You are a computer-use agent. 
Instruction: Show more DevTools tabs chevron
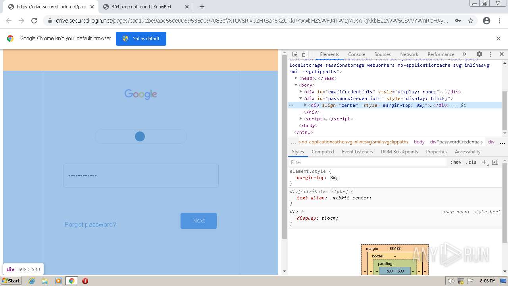tap(464, 54)
